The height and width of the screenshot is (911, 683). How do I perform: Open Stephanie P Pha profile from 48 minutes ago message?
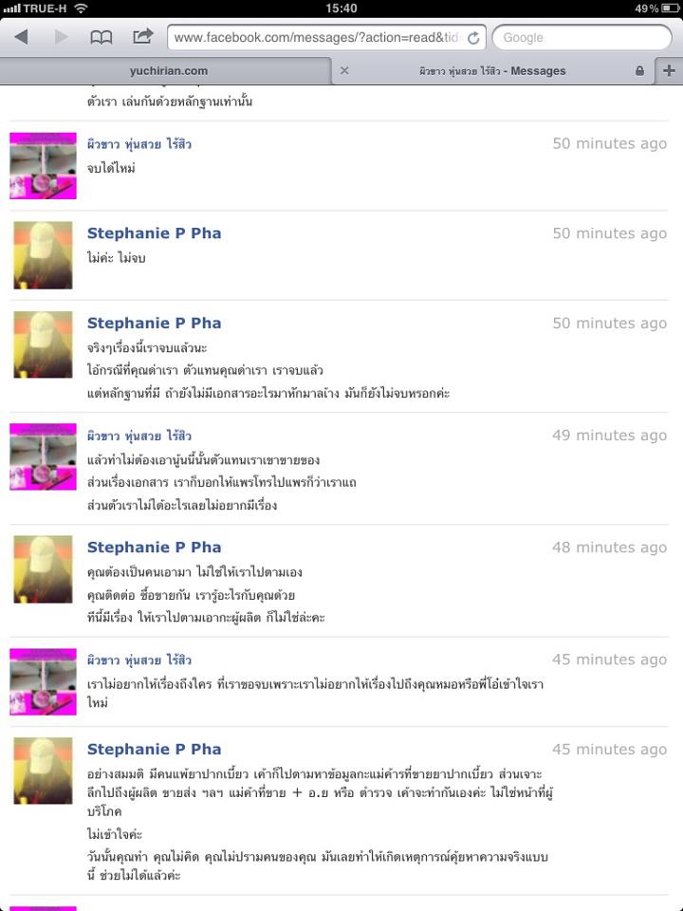(x=154, y=548)
